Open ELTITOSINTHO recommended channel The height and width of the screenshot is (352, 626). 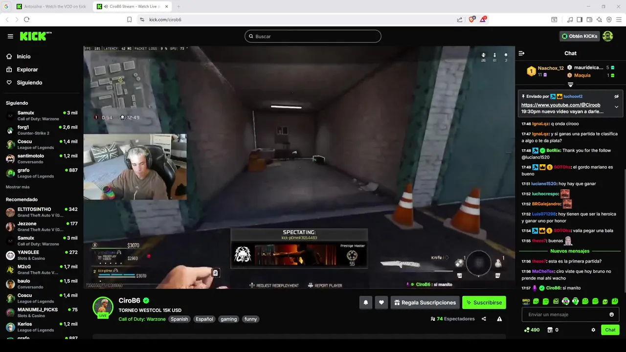click(42, 212)
